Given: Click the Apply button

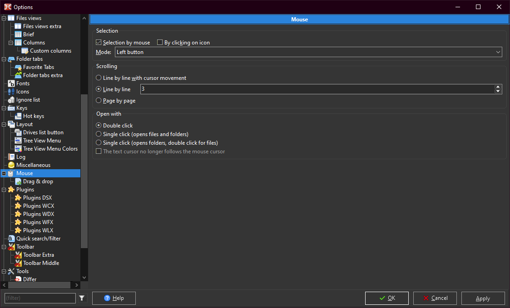Looking at the screenshot, I should (x=483, y=298).
